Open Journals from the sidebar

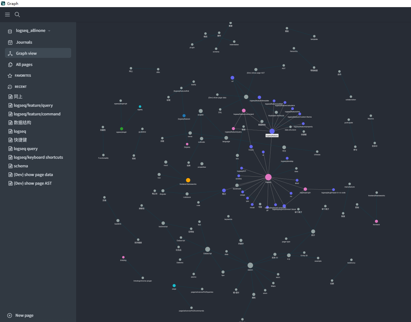click(x=38, y=42)
